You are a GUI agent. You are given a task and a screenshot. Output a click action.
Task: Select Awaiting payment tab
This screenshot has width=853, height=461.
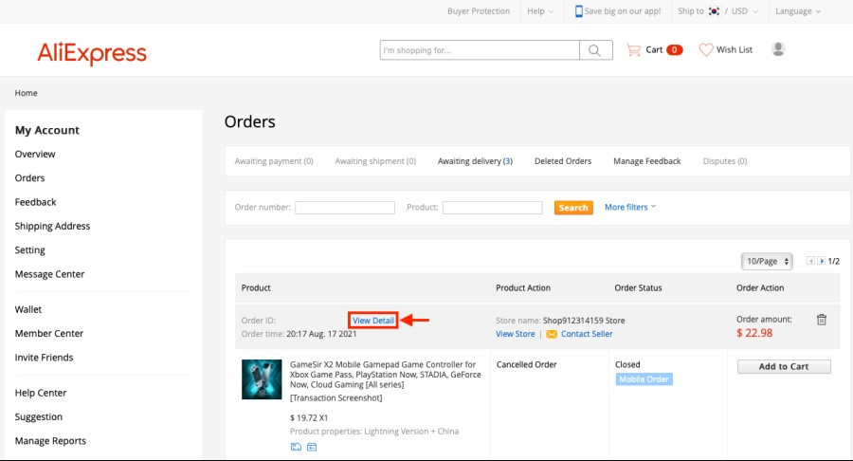click(274, 161)
